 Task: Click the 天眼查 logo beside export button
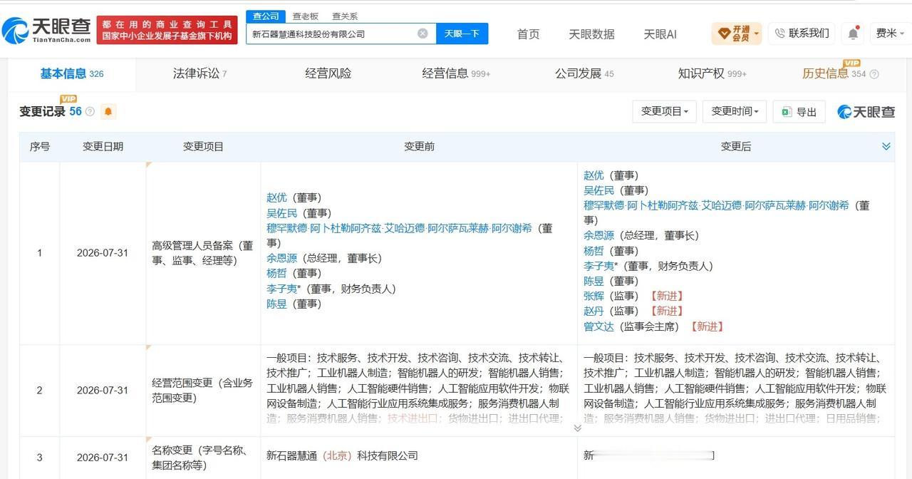[866, 112]
